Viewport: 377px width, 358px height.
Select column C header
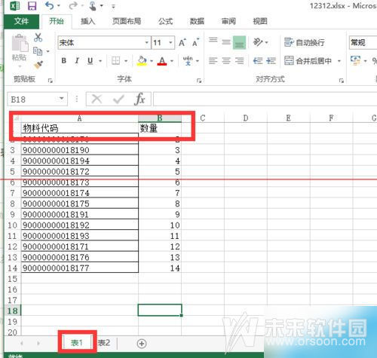(203, 118)
